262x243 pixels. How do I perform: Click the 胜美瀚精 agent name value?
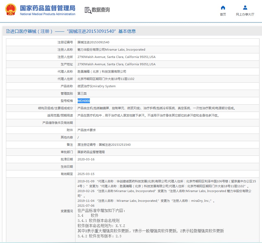[102, 72]
